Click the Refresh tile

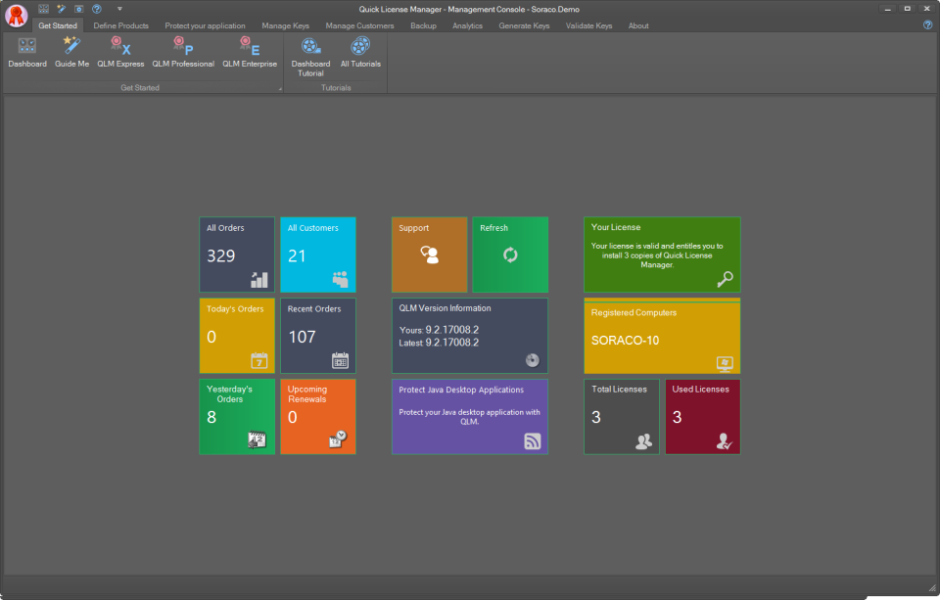coord(510,254)
